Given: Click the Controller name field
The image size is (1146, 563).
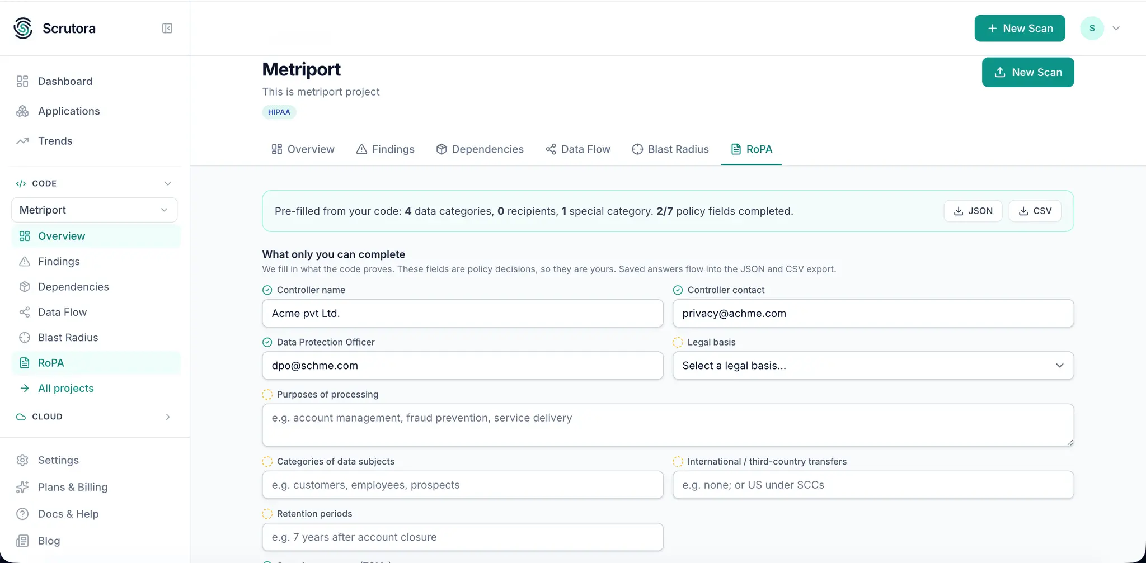Looking at the screenshot, I should coord(463,313).
